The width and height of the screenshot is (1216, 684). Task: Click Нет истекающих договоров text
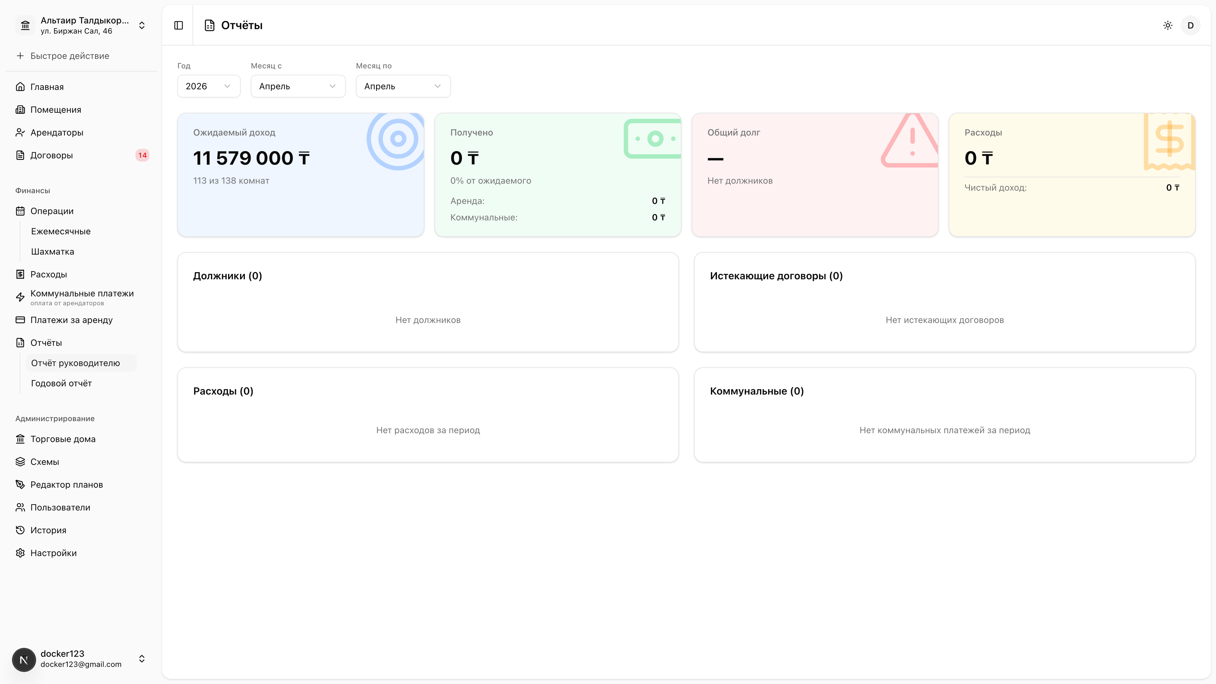point(945,320)
